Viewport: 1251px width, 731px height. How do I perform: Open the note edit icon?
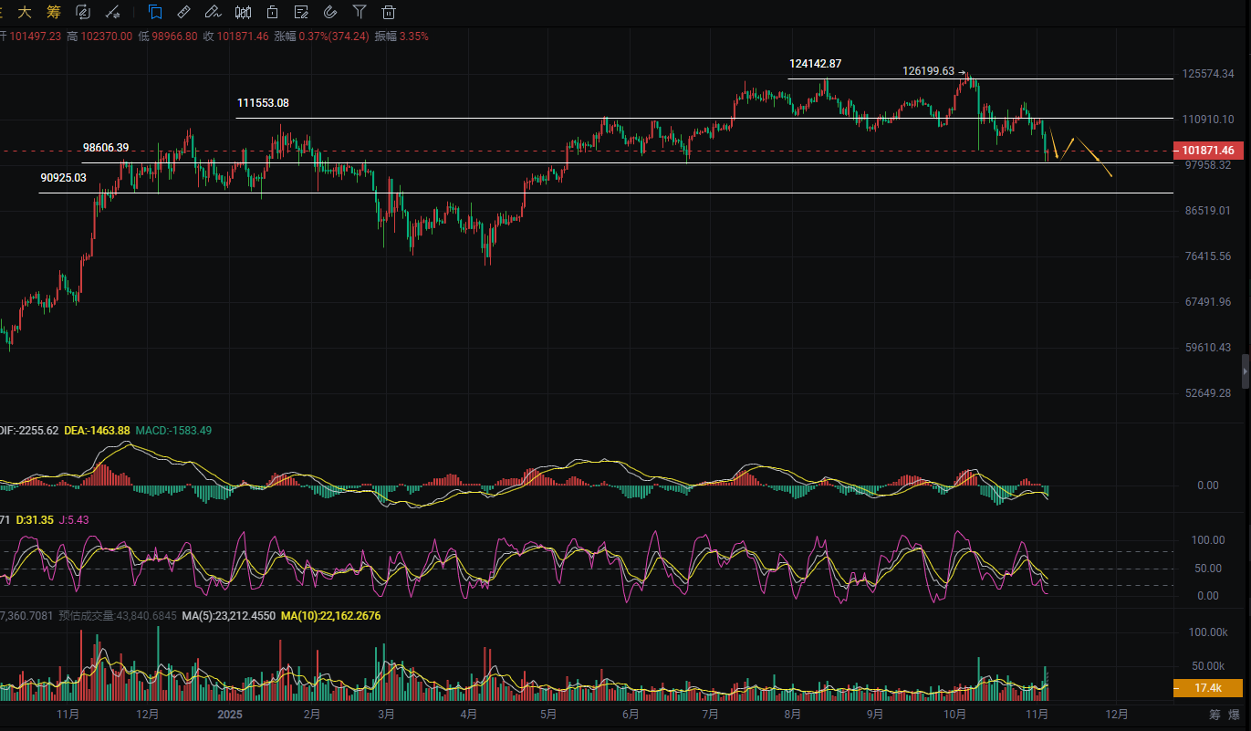[x=301, y=12]
